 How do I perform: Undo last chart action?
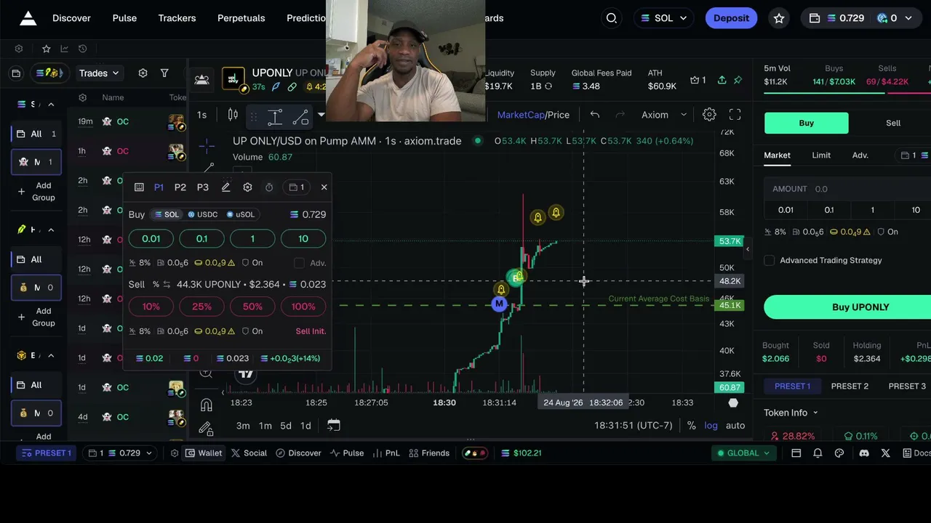pos(595,115)
